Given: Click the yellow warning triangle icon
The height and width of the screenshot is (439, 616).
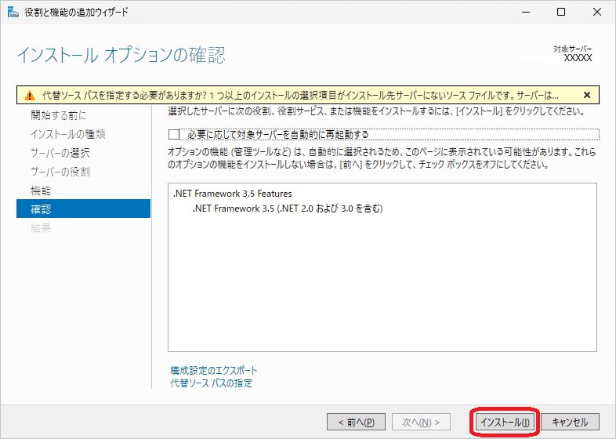Looking at the screenshot, I should click(29, 96).
